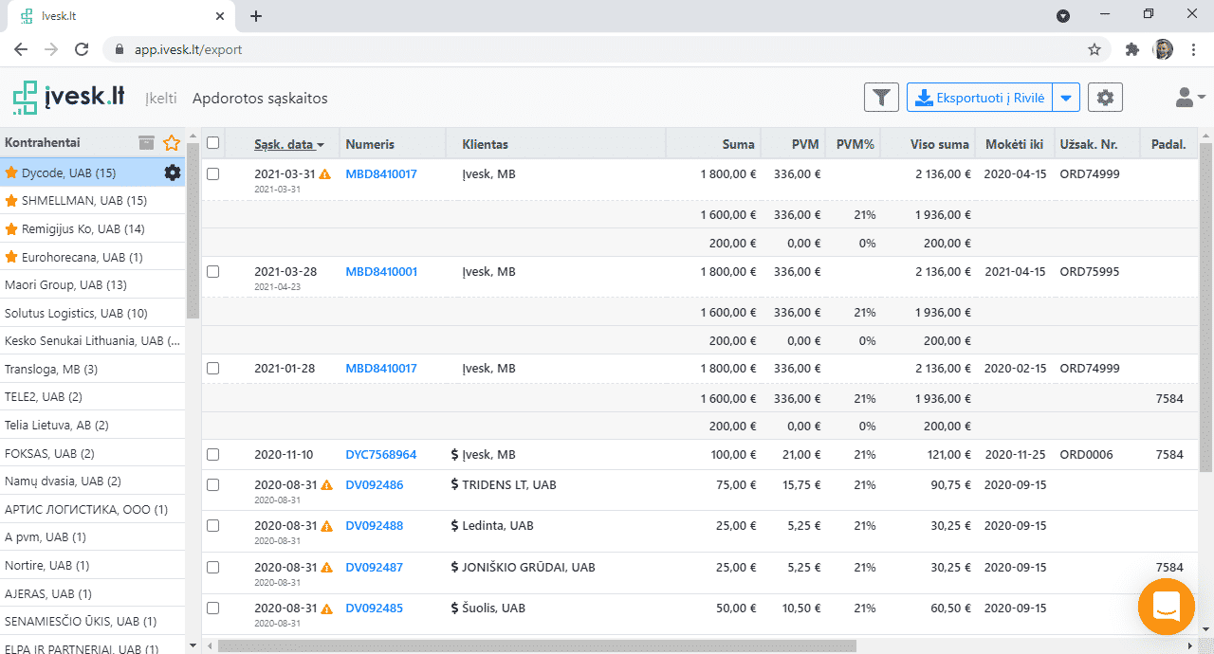1214x654 pixels.
Task: Open the orange chat support widget
Action: pyautogui.click(x=1166, y=607)
